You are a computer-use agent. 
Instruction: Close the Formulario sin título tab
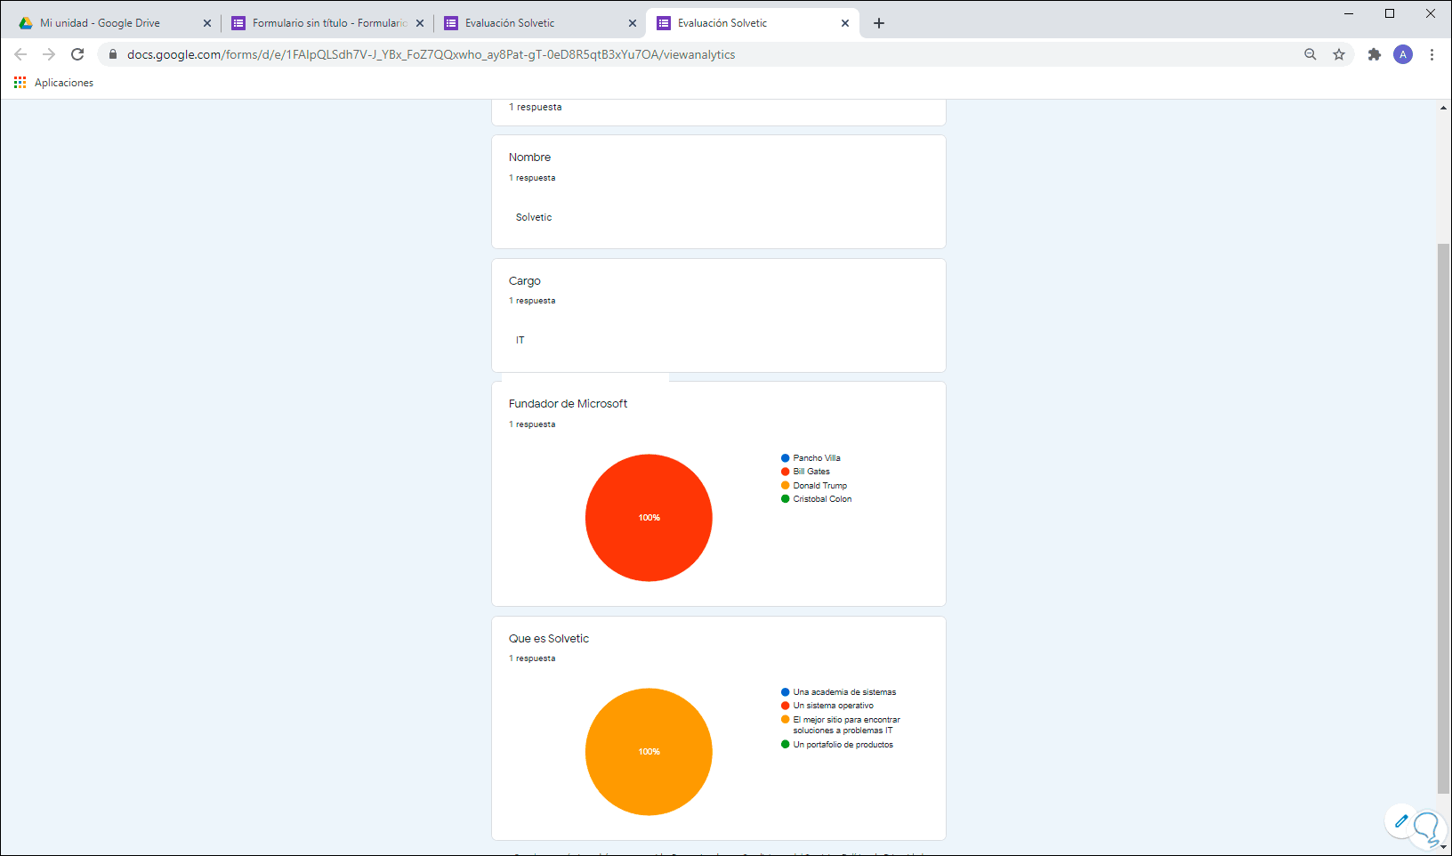420,23
